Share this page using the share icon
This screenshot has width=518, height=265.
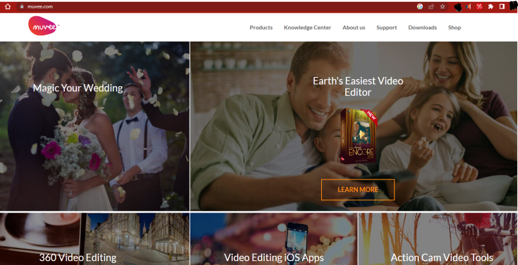pos(431,6)
